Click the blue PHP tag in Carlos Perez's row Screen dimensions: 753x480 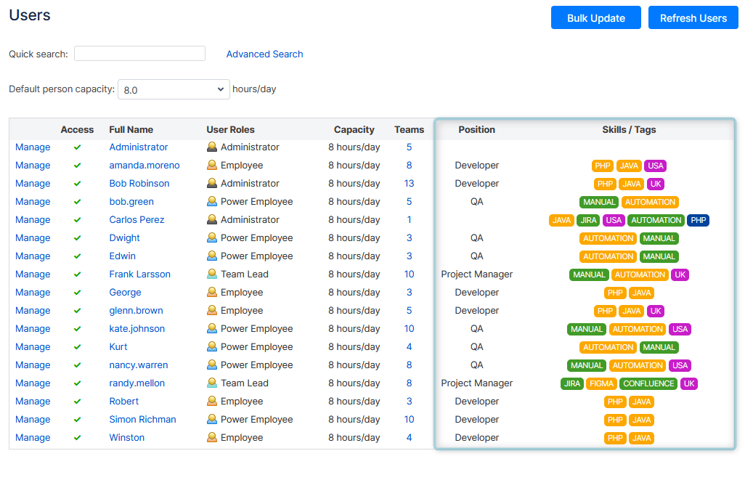click(697, 220)
